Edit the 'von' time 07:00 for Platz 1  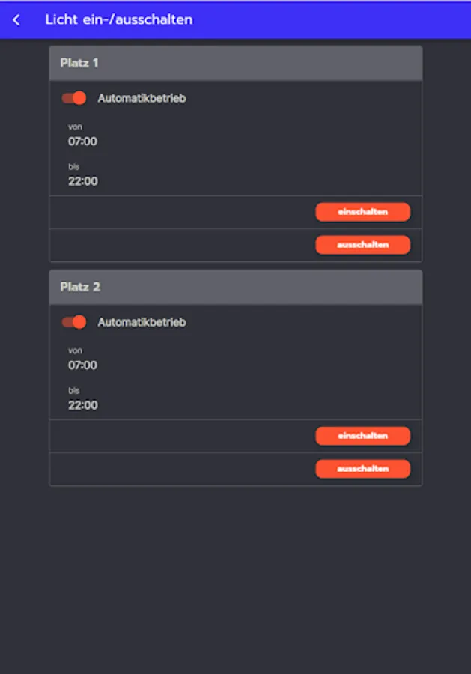coord(82,142)
